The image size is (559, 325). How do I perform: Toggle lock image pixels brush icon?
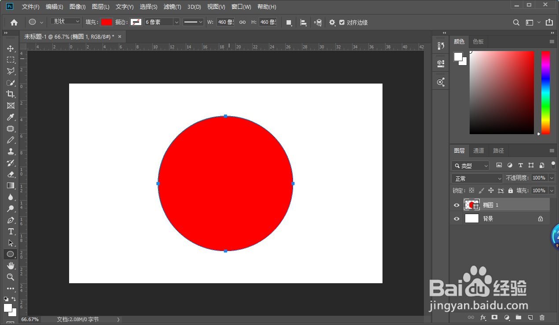[x=481, y=190]
